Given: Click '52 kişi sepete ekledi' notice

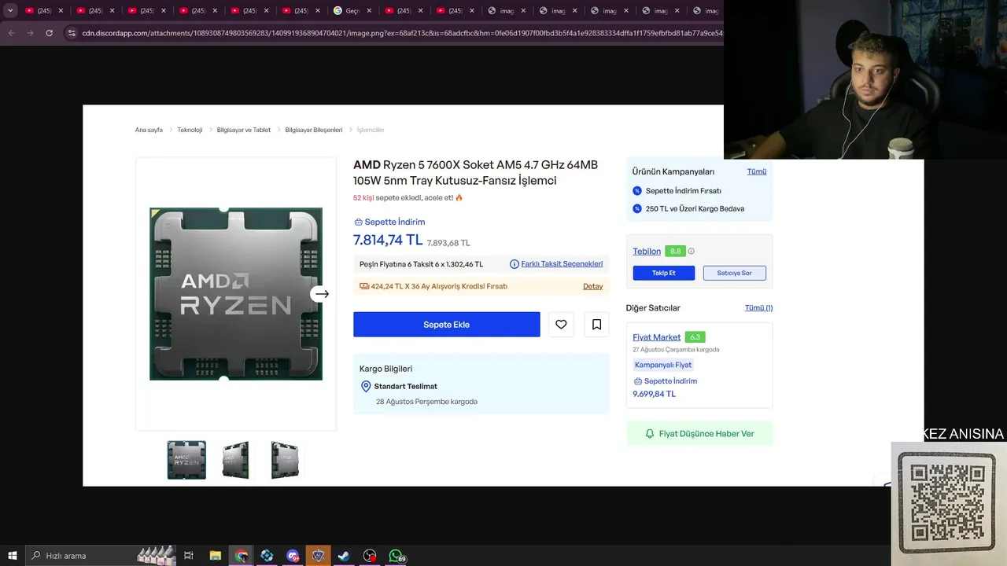Looking at the screenshot, I should pyautogui.click(x=408, y=198).
